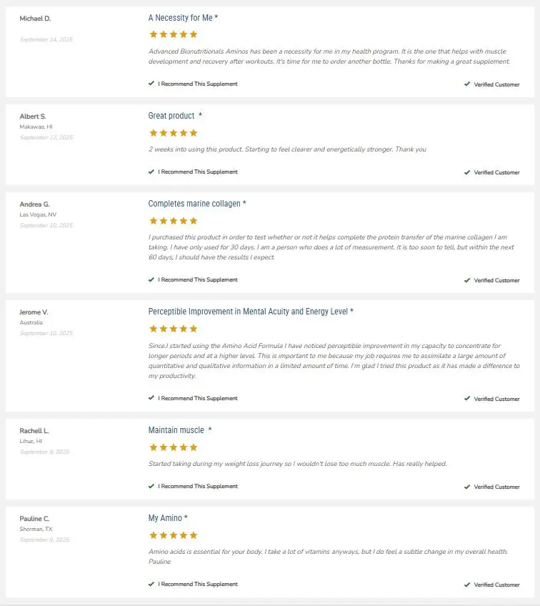Click Verified Customer checkmark on Michael D.'s review
540x606 pixels.
coord(467,84)
